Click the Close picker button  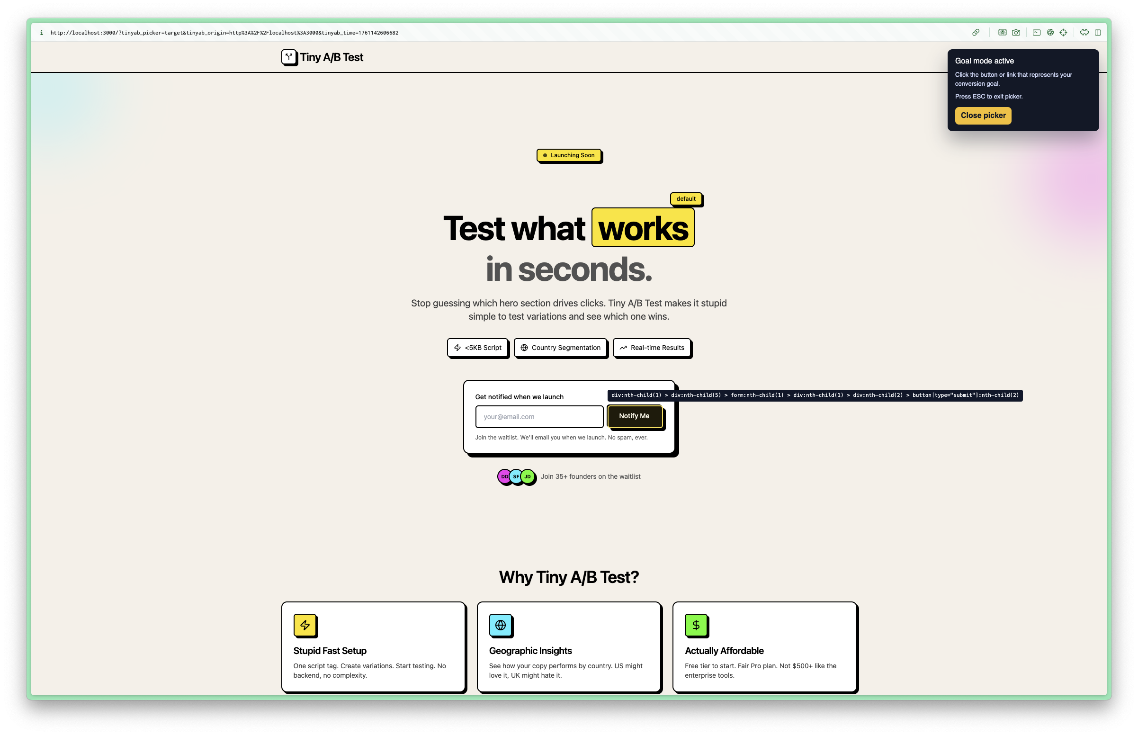pos(983,115)
